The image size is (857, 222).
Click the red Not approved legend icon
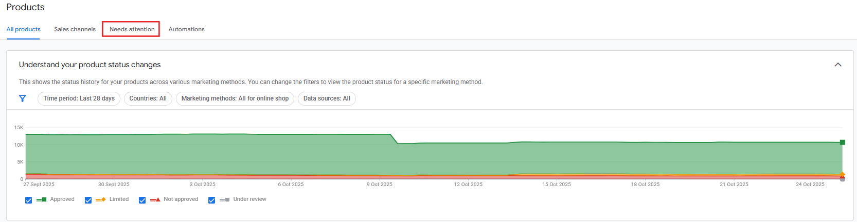tap(155, 199)
